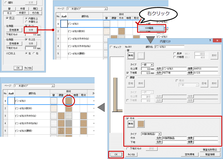Click the circled 巾木 material thumbnail in row 1
The image size is (223, 159).
(x=69, y=100)
